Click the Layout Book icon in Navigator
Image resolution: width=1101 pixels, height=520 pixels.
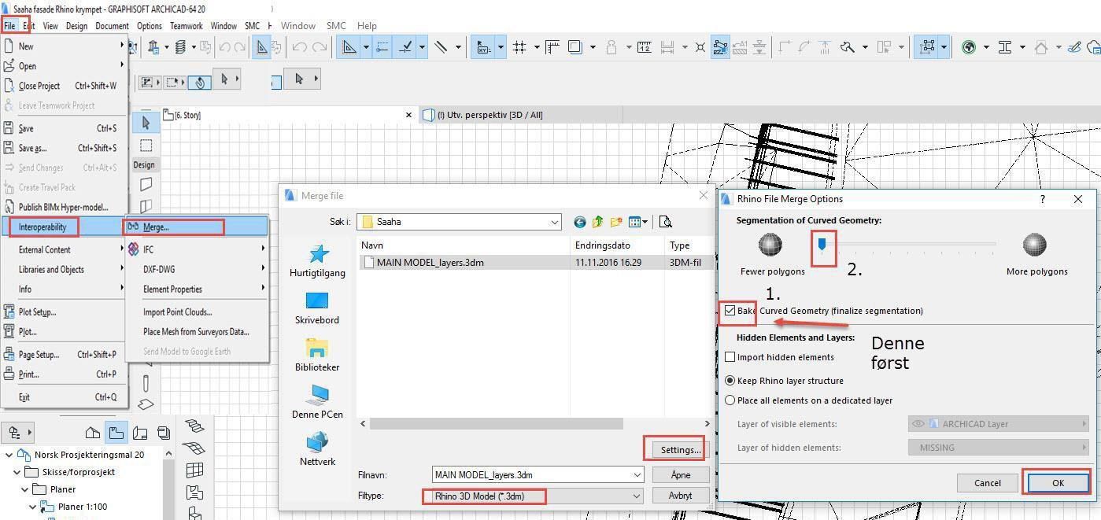click(x=140, y=432)
